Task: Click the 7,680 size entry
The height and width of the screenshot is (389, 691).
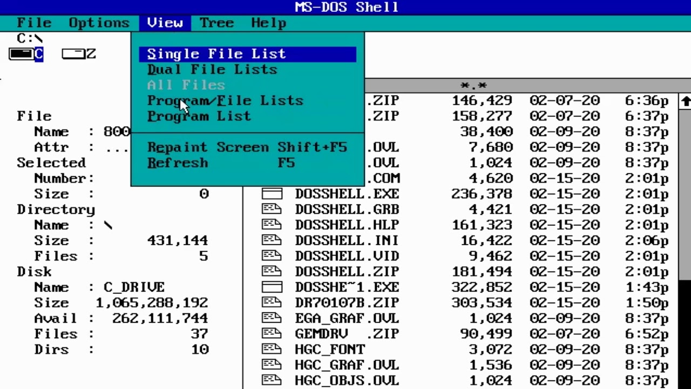Action: pos(491,147)
